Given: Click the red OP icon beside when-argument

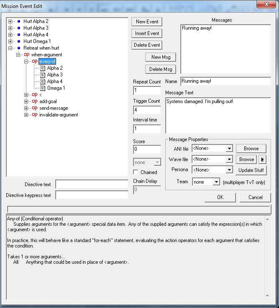Looking at the screenshot, I should pyautogui.click(x=26, y=55).
